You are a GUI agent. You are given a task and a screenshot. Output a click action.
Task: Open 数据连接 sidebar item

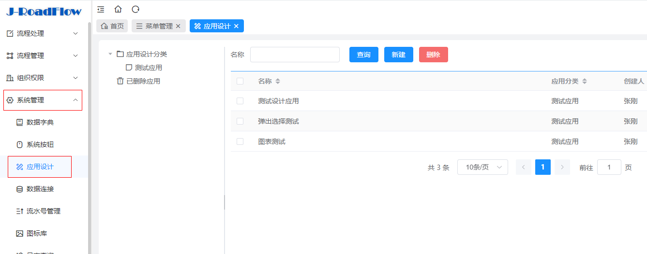tap(40, 189)
